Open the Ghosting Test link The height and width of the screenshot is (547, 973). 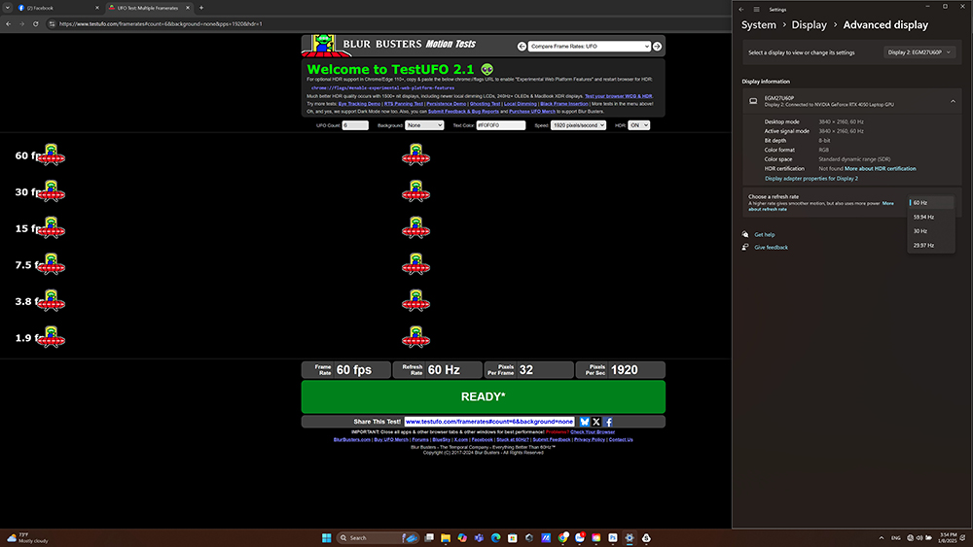(x=485, y=104)
